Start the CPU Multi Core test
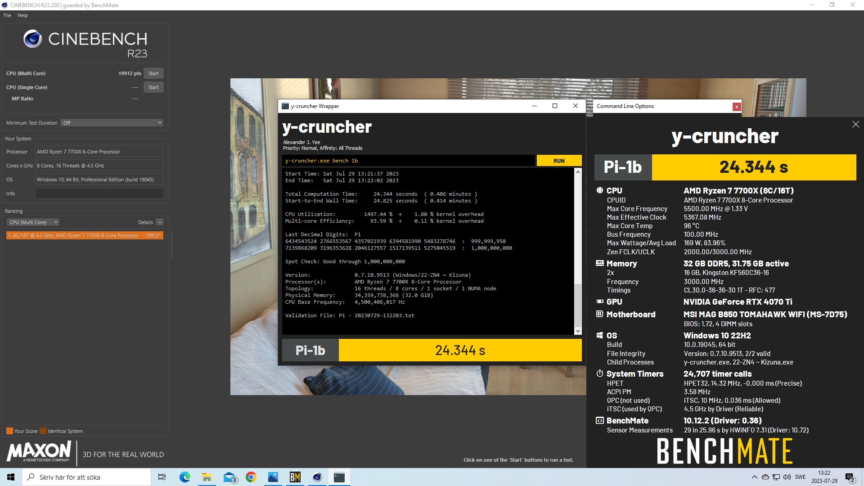Screen dimensions: 864x486 coord(153,73)
